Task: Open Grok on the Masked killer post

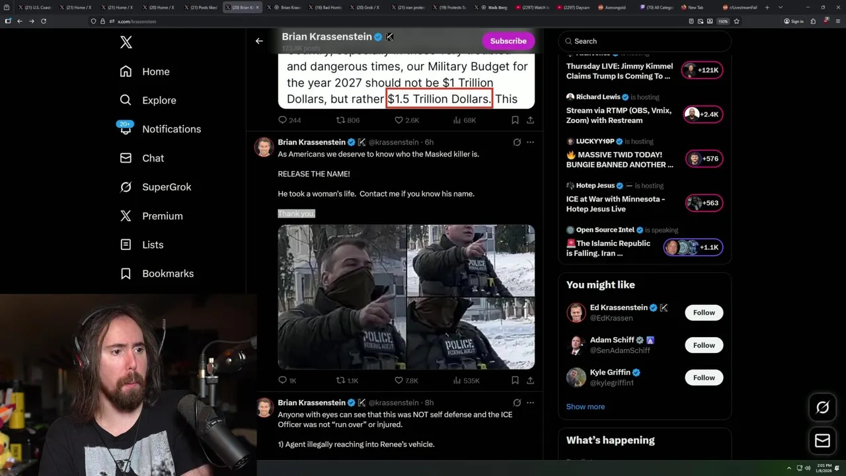Action: point(517,142)
